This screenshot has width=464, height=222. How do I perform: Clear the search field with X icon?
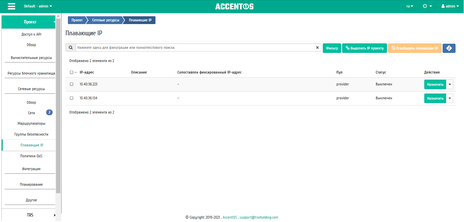point(317,48)
